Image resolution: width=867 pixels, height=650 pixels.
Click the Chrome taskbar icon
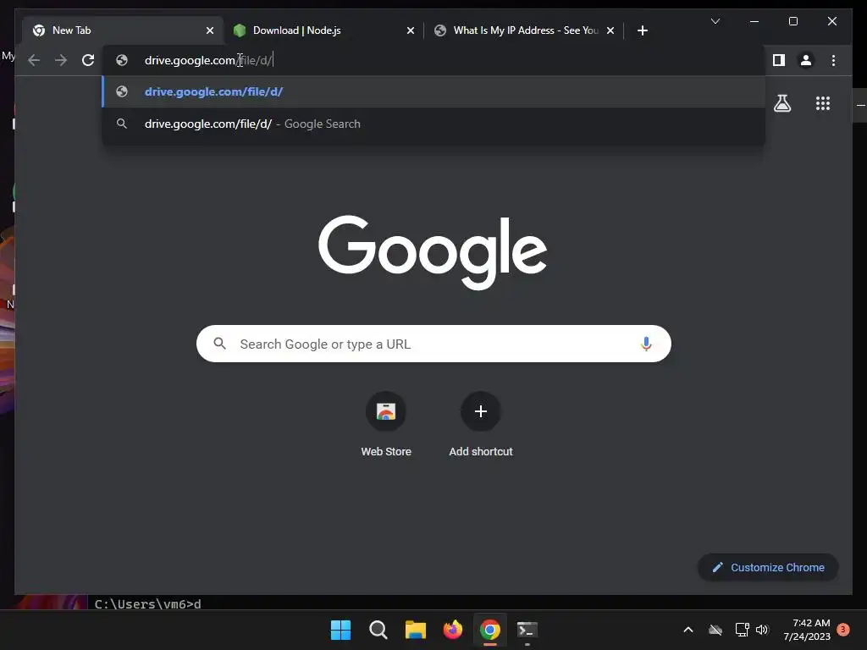click(490, 630)
